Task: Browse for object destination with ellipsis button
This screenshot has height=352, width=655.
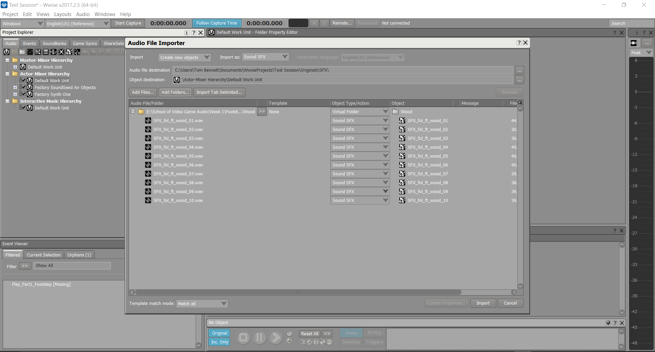Action: coord(519,80)
